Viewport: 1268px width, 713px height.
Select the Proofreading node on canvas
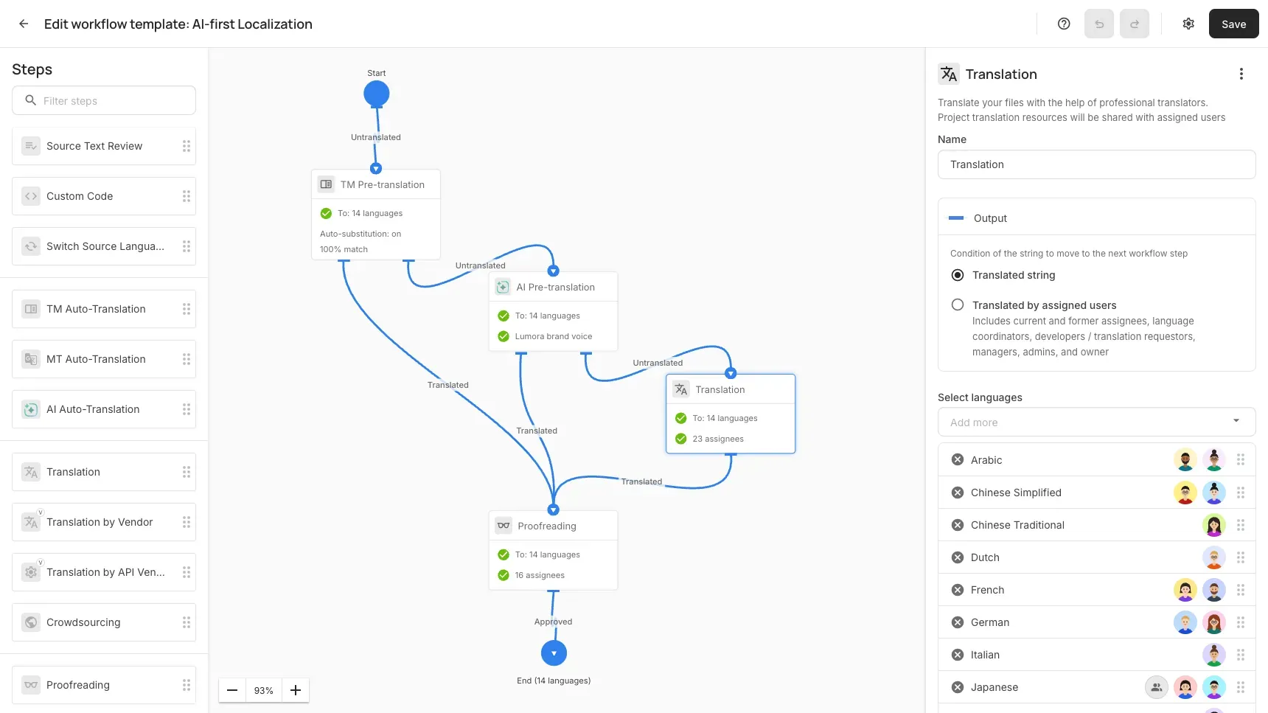(554, 550)
